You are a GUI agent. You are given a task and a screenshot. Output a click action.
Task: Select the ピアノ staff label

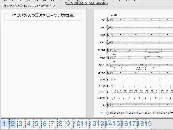tap(103, 105)
